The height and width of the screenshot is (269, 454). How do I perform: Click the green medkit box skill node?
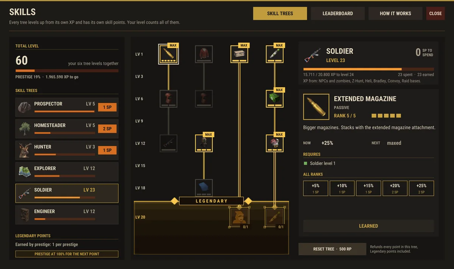coord(275,99)
